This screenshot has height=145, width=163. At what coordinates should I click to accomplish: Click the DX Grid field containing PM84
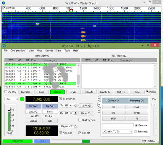click(x=50, y=112)
